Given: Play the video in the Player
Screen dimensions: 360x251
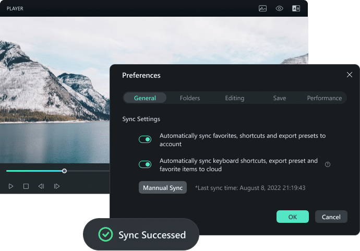Looking at the screenshot, I should (x=11, y=186).
